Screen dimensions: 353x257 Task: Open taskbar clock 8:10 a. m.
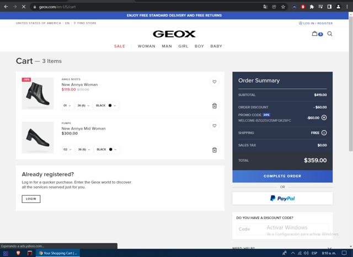tap(329, 253)
